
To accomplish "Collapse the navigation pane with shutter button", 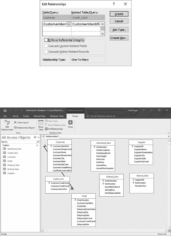I will (x=38, y=137).
